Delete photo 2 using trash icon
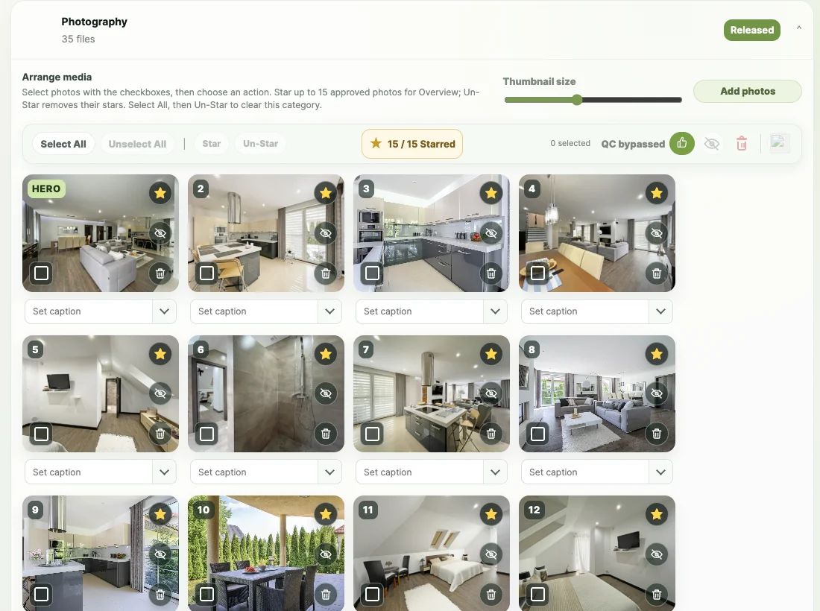The image size is (820, 611). pyautogui.click(x=326, y=273)
